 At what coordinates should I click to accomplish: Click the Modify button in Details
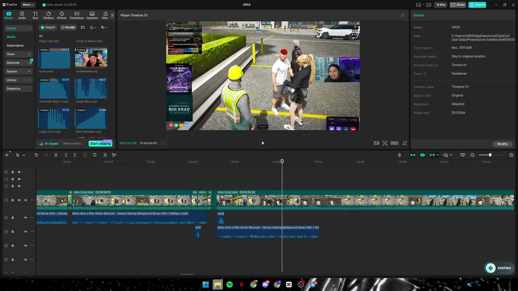pos(502,144)
